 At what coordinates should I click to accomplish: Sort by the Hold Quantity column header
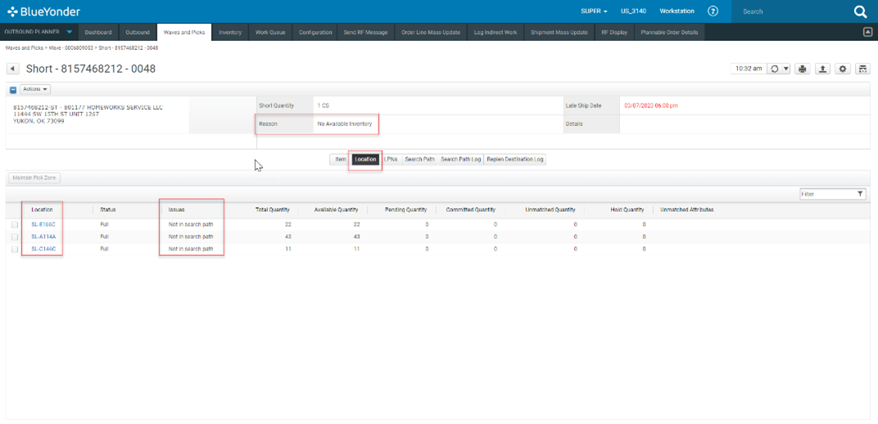tap(627, 210)
